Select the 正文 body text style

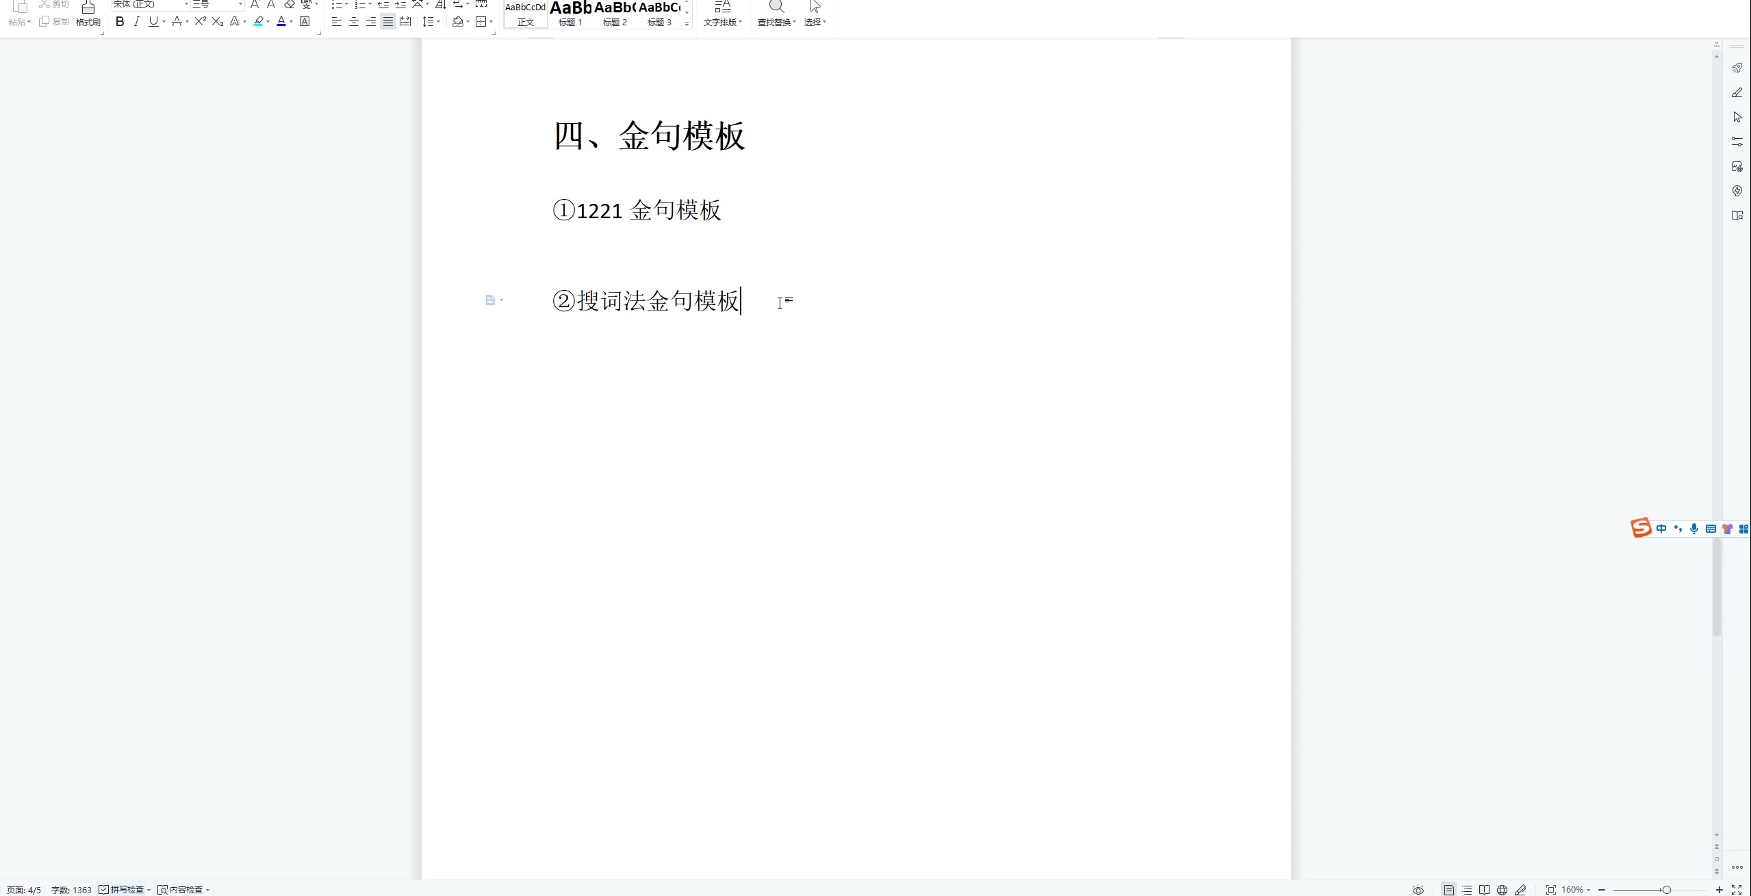click(x=526, y=14)
